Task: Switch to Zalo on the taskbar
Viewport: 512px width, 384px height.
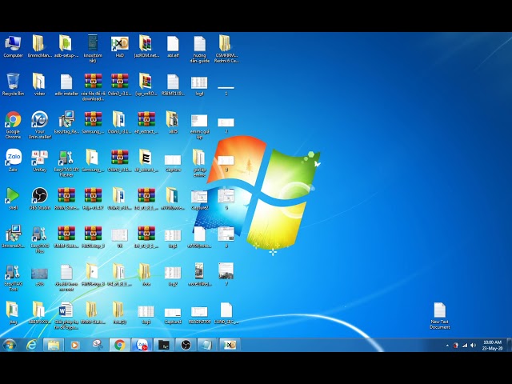Action: [x=142, y=345]
